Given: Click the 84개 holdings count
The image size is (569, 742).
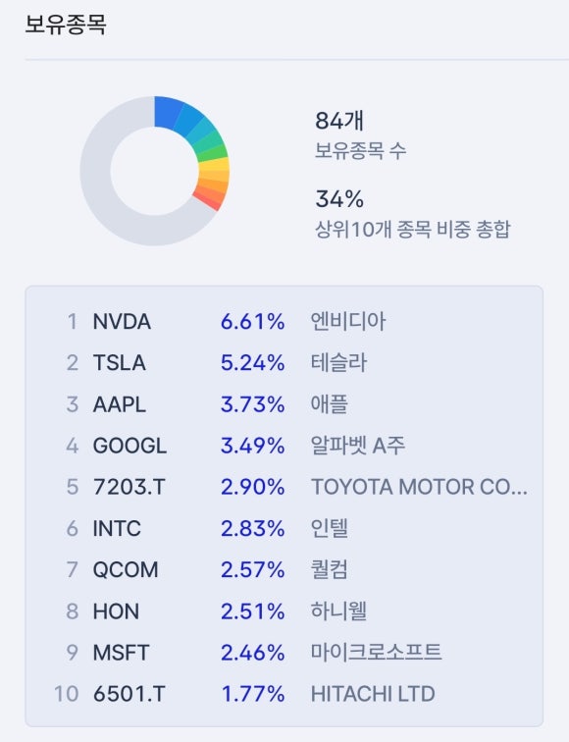Looking at the screenshot, I should [x=339, y=121].
